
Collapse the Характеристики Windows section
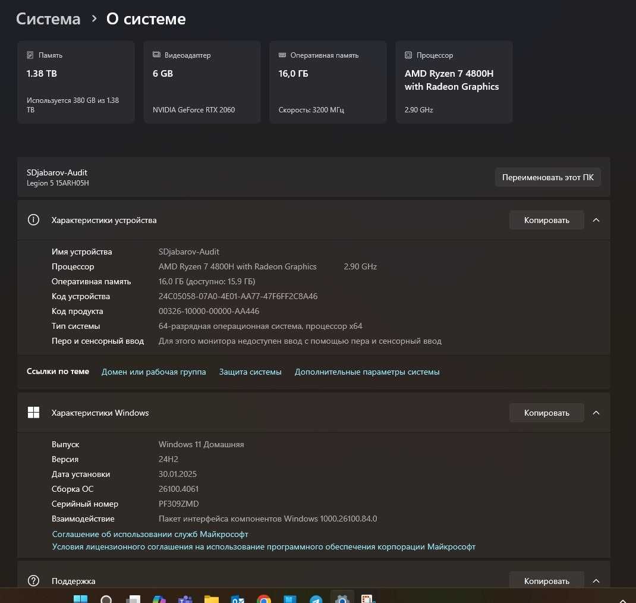pos(596,413)
